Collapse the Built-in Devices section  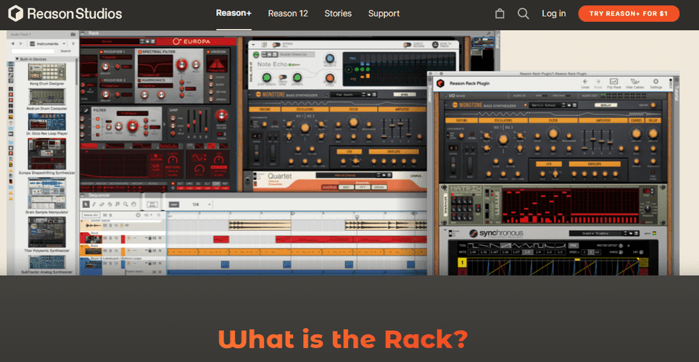click(x=17, y=59)
